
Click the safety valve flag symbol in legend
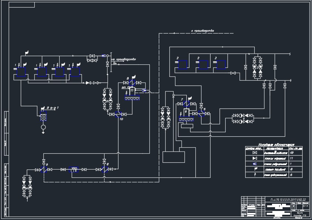click(x=256, y=169)
